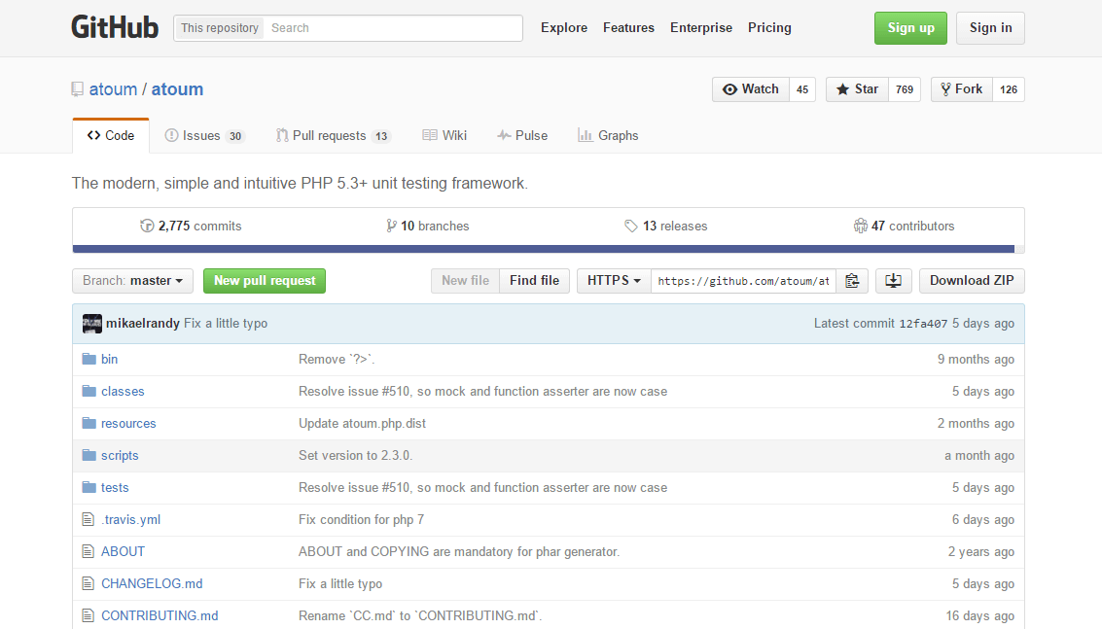Open the forks count 126
1102x629 pixels.
pos(1009,89)
